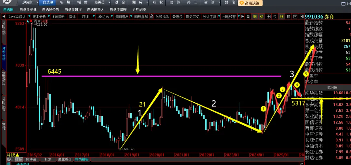Click the 漠北看盘 bottom tab
Viewport: 351px width, 165px height.
click(65, 159)
